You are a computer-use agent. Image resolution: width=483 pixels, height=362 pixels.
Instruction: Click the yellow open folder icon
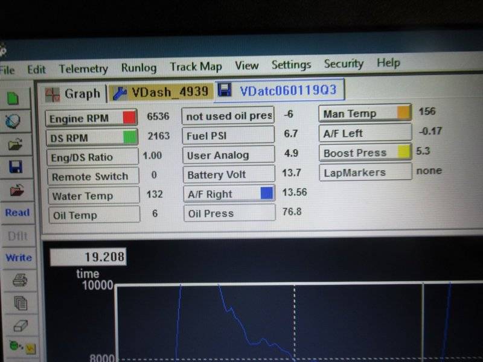click(15, 144)
